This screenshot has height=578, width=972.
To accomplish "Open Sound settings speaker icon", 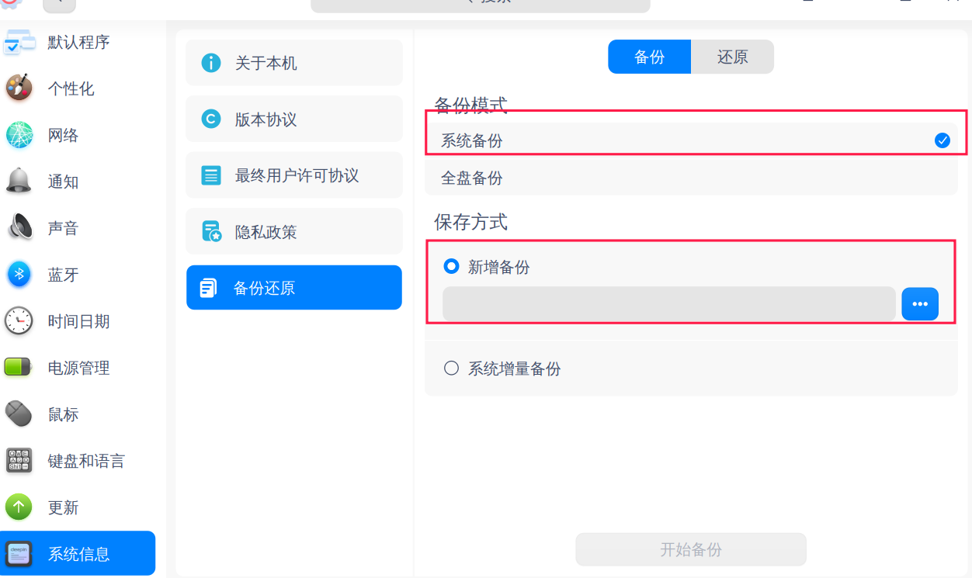I will pyautogui.click(x=19, y=228).
